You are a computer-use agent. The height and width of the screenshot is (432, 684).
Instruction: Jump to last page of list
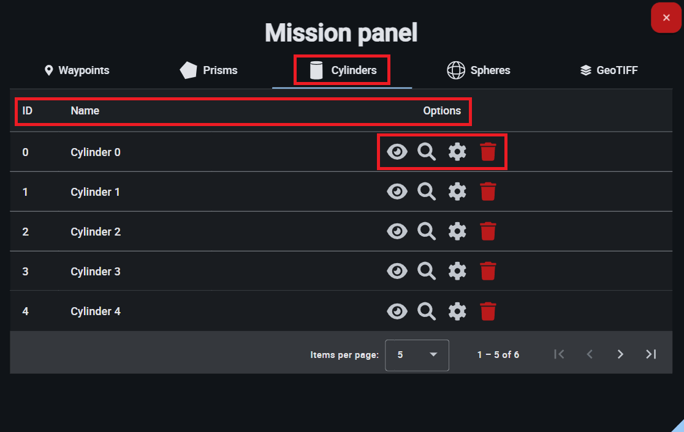[x=651, y=354]
